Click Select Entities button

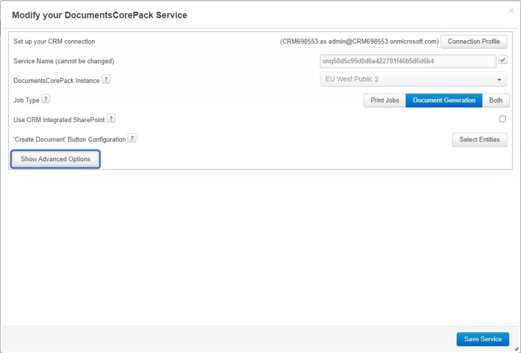point(479,139)
